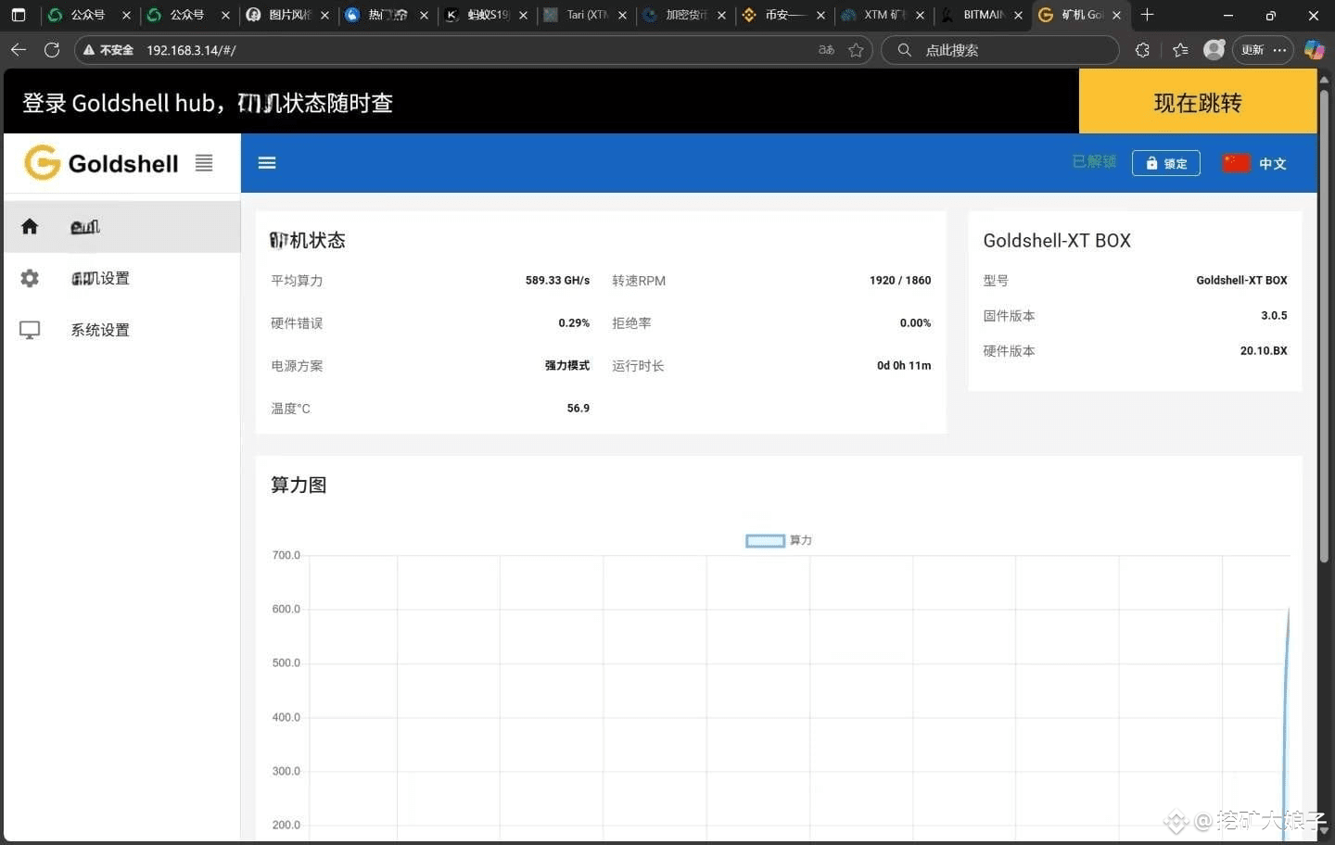Add page to favorites star icon
This screenshot has height=845, width=1335.
click(x=856, y=50)
